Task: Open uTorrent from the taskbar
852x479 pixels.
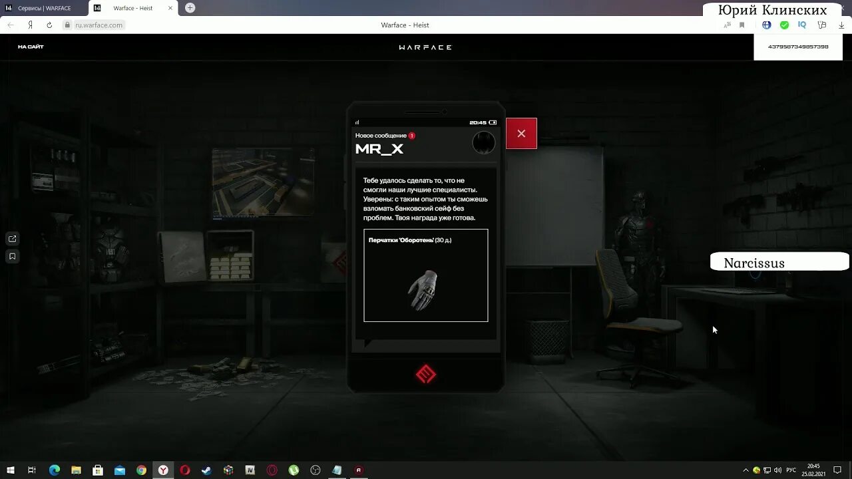Action: (294, 470)
